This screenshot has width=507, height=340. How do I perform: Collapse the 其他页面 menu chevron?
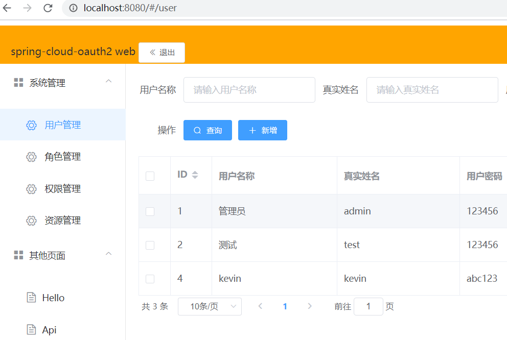coord(109,254)
